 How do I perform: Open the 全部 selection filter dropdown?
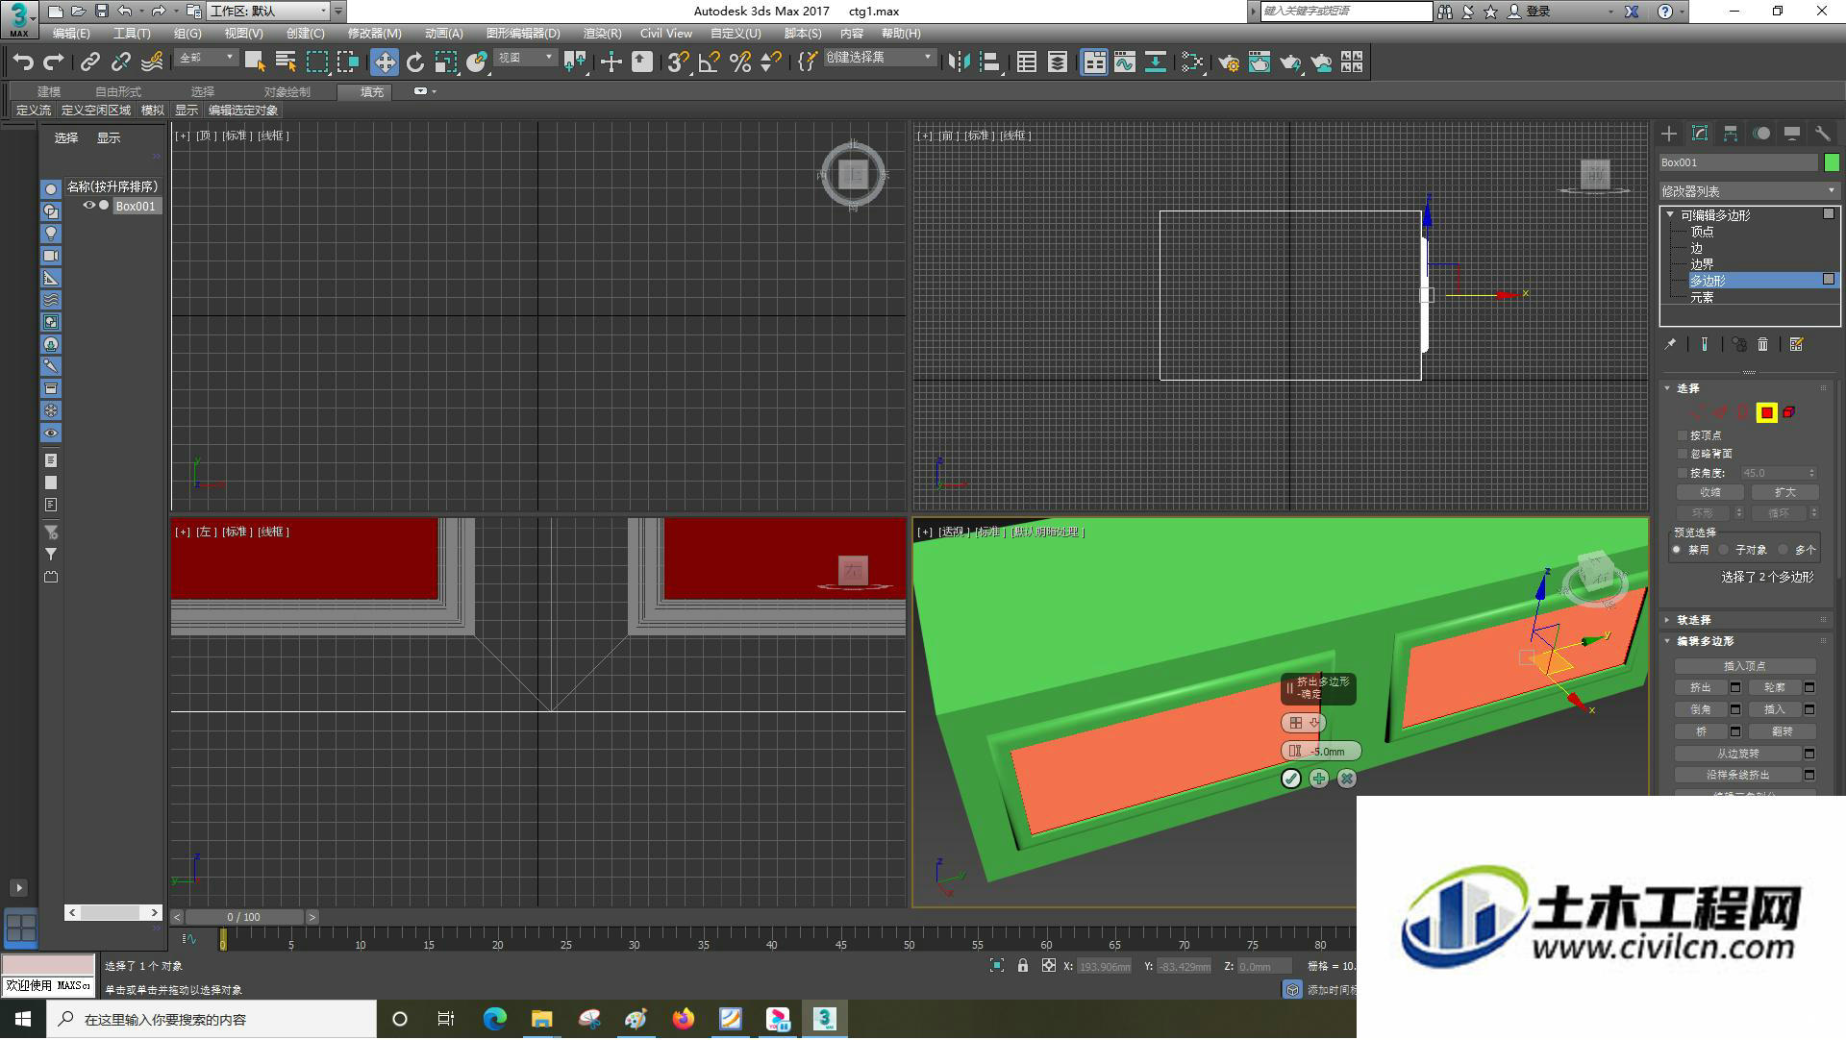point(207,58)
